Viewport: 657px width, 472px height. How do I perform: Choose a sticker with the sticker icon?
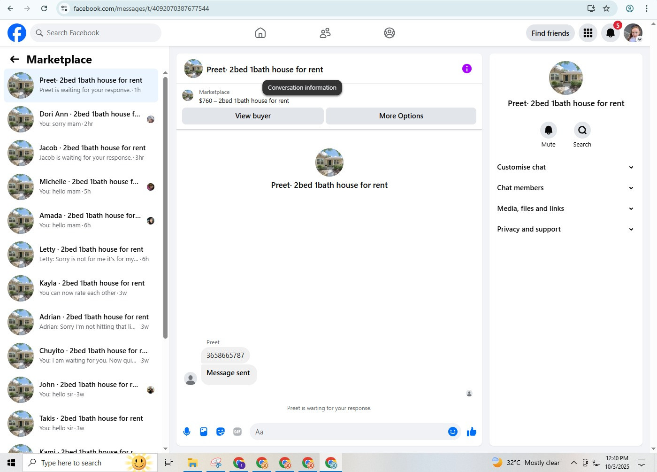pyautogui.click(x=221, y=432)
